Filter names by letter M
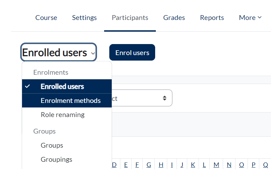The height and width of the screenshot is (169, 271). coord(216,165)
